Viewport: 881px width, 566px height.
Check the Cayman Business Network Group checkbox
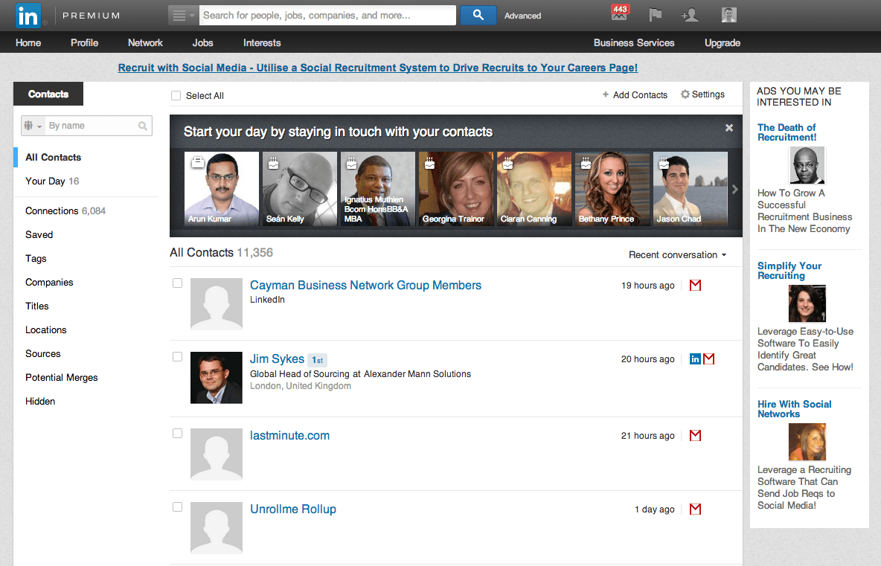pos(178,283)
